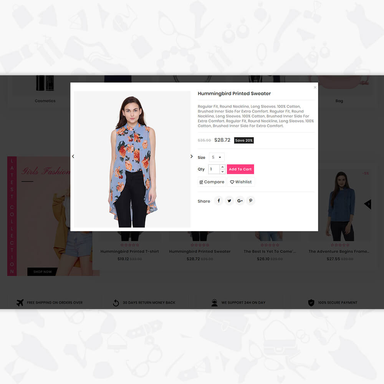
Task: Close the quick view popup
Action: (x=315, y=87)
